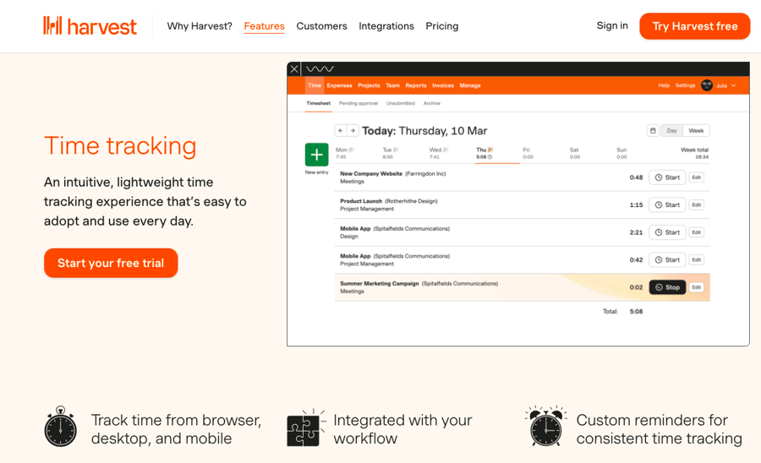Open Settings in demo app

685,85
